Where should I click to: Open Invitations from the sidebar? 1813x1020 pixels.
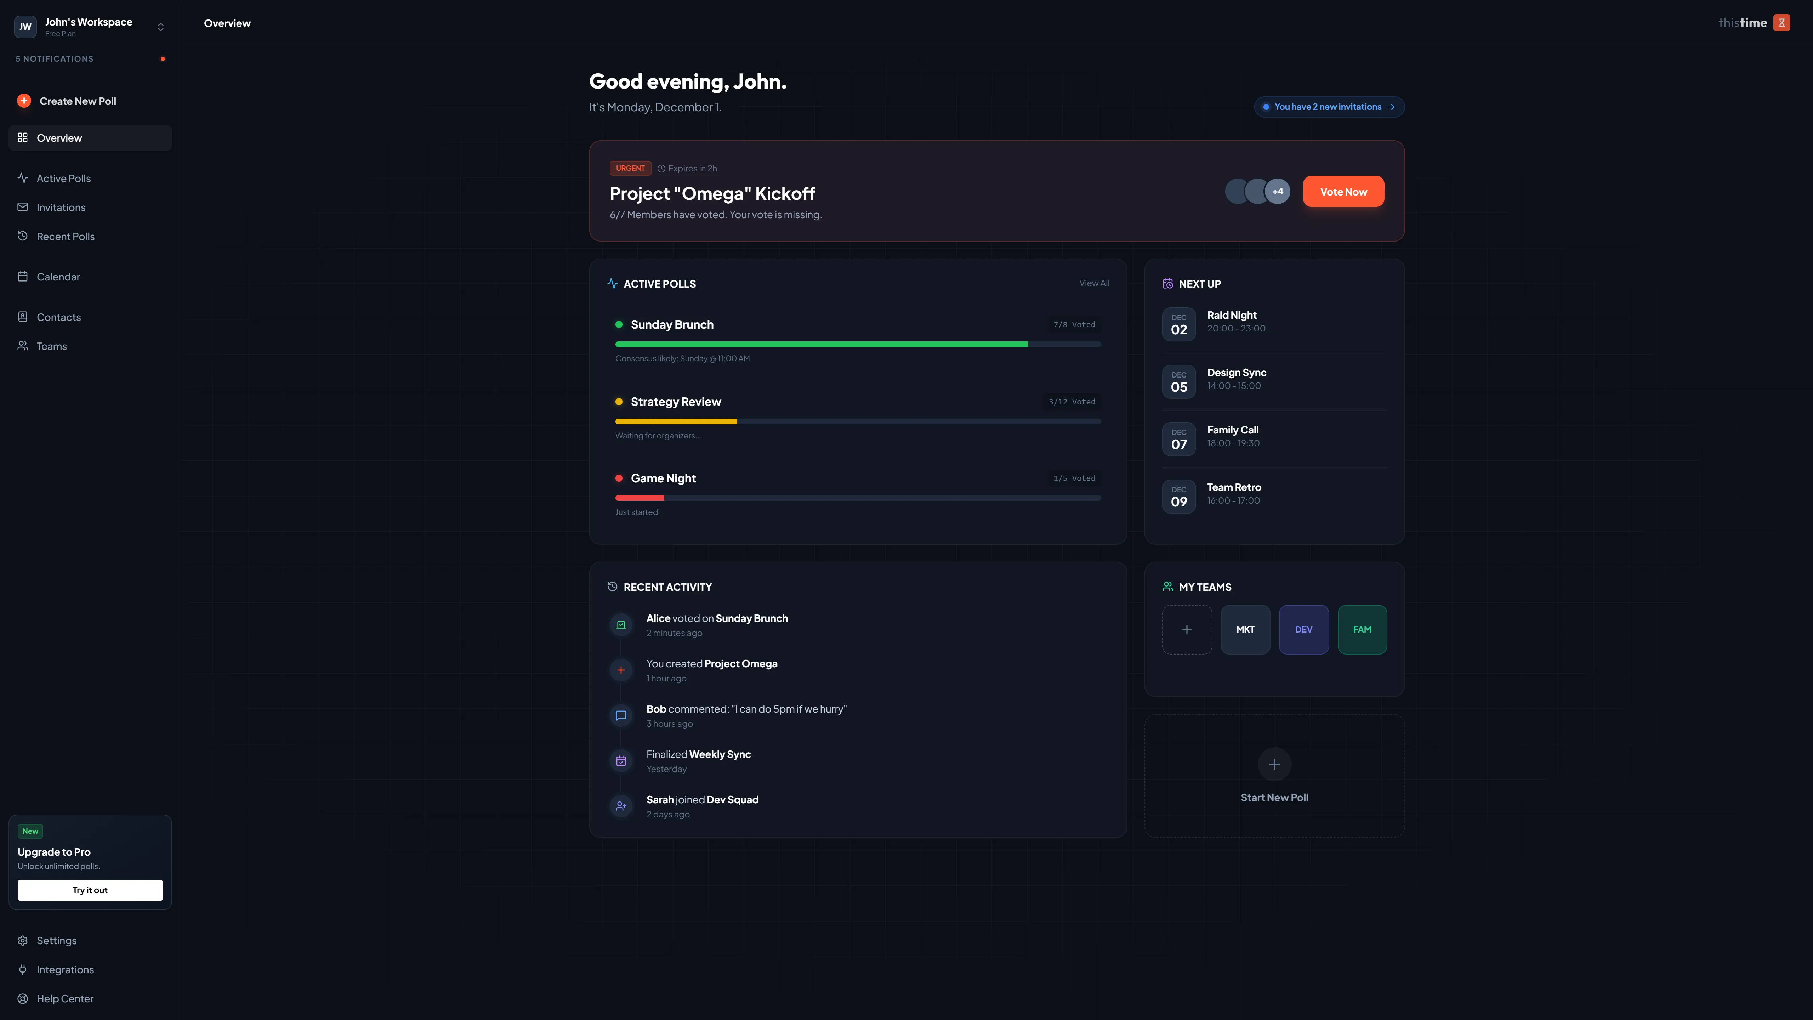coord(90,207)
